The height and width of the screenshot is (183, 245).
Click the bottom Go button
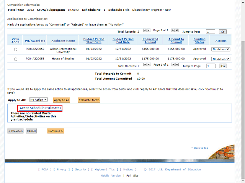click(223, 66)
